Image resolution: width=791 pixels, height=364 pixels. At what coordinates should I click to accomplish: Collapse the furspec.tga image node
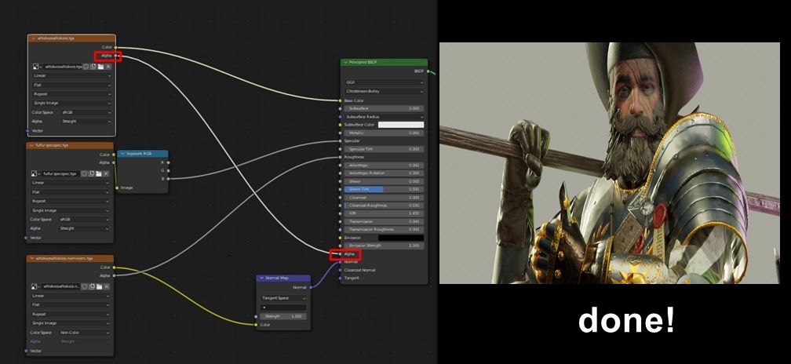pos(31,145)
